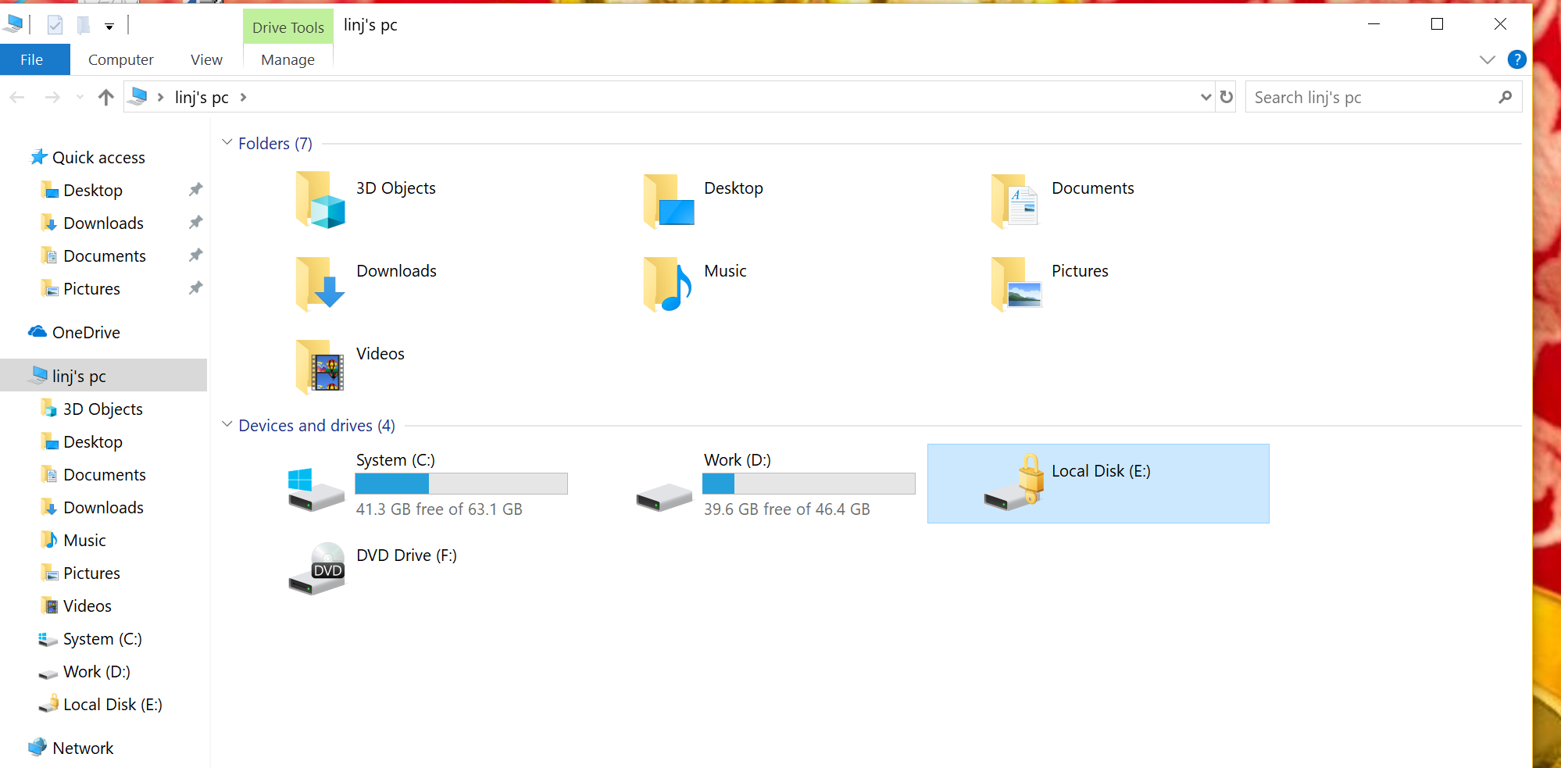Image resolution: width=1561 pixels, height=768 pixels.
Task: Click the computer system icon in title bar
Action: coord(13,25)
